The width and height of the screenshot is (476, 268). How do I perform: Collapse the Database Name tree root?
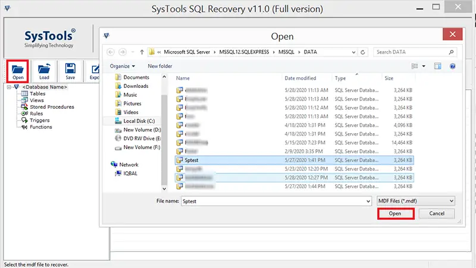(x=9, y=87)
